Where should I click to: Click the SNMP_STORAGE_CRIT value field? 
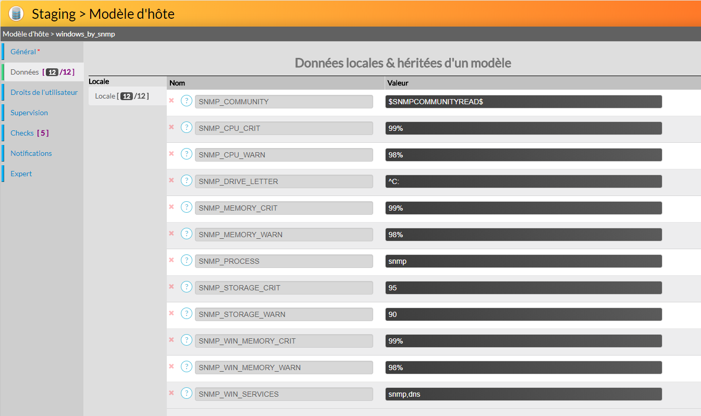523,288
